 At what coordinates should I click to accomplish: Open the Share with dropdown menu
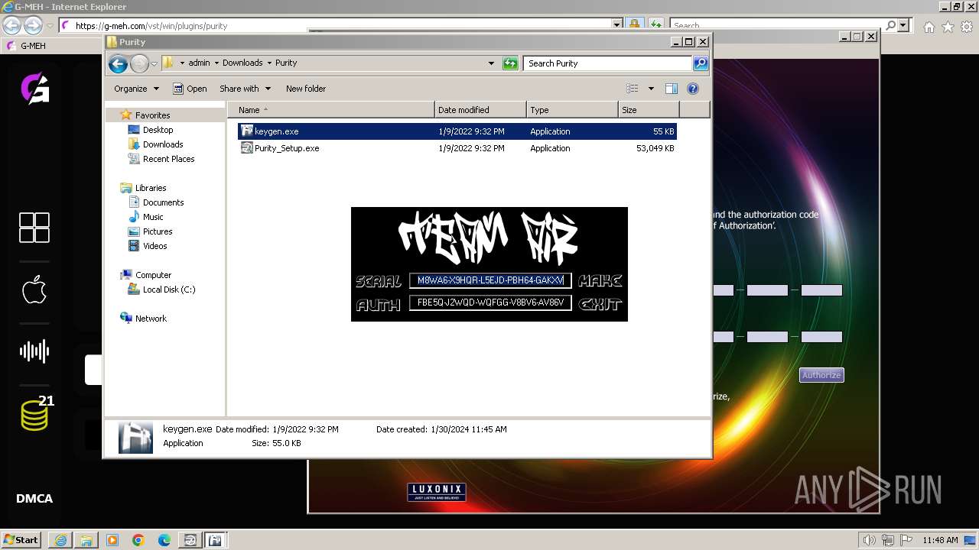point(245,89)
